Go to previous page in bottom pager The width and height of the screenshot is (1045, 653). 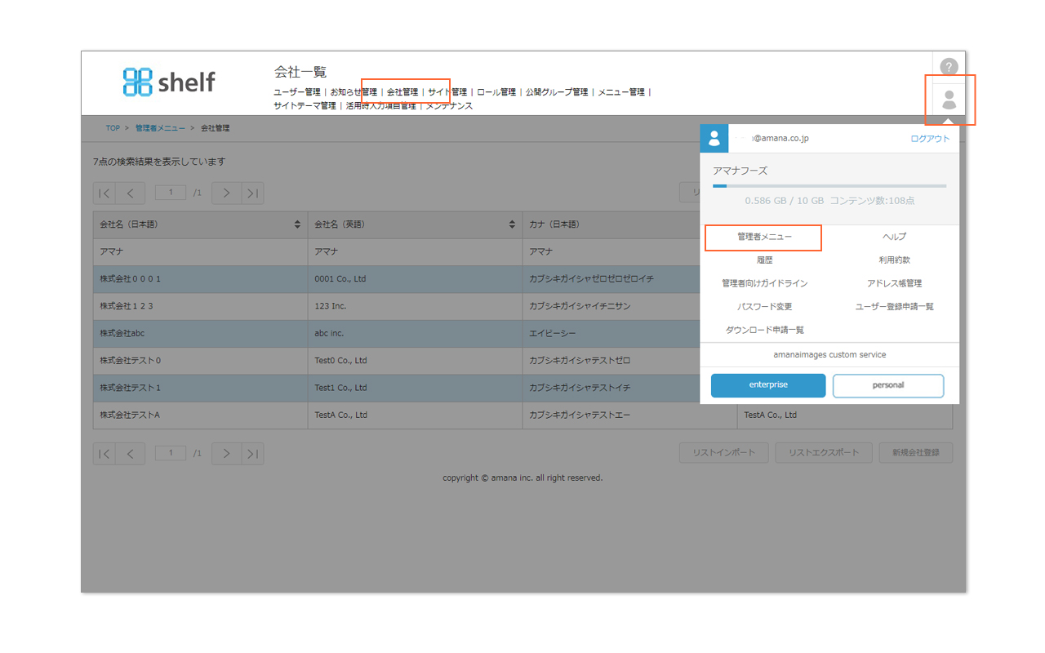point(130,454)
